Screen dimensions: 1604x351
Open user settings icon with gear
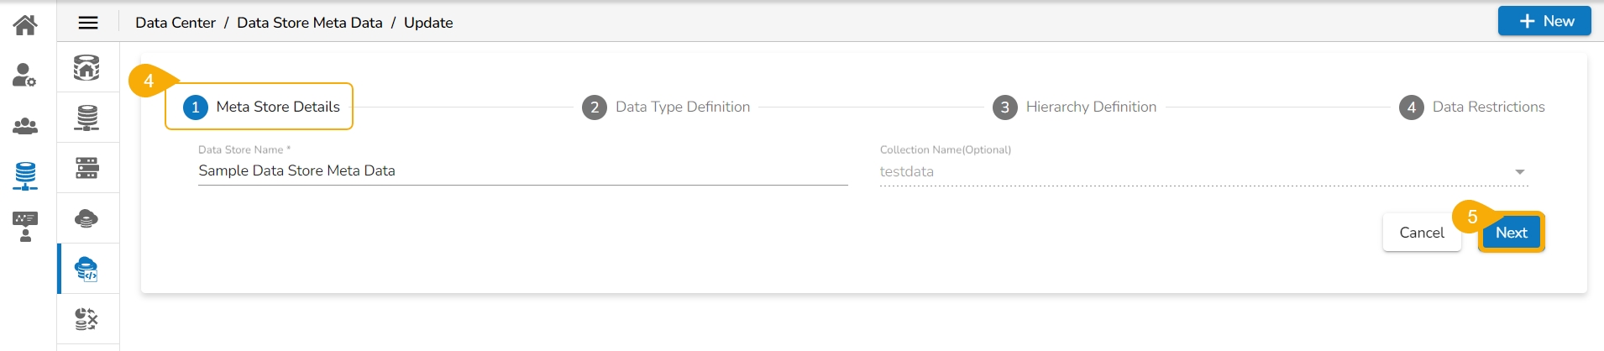25,75
